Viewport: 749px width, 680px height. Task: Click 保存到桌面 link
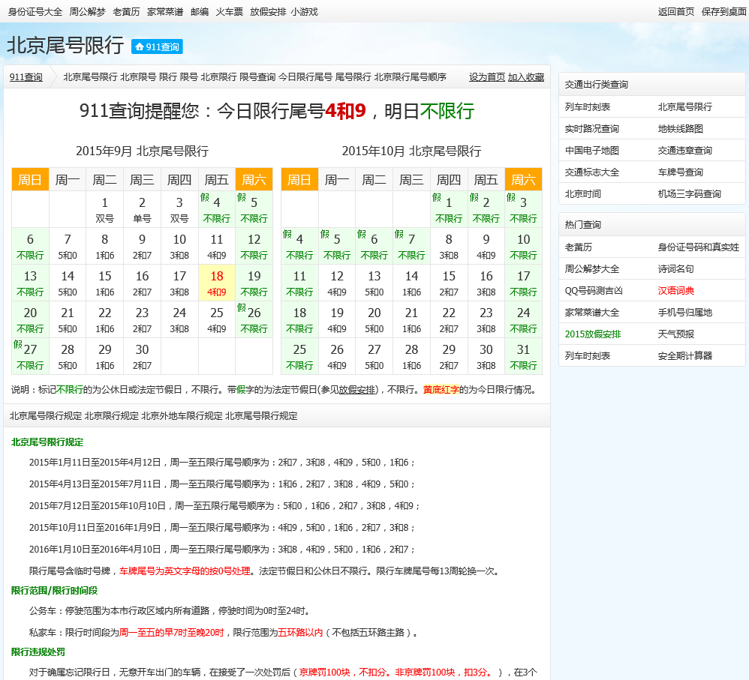click(723, 12)
